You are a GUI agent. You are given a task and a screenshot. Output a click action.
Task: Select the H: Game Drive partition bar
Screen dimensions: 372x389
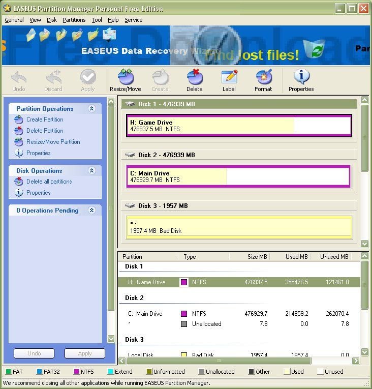239,126
